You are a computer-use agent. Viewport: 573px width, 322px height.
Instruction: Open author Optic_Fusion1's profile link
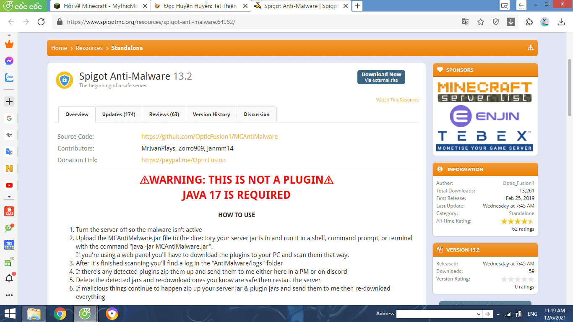[518, 183]
